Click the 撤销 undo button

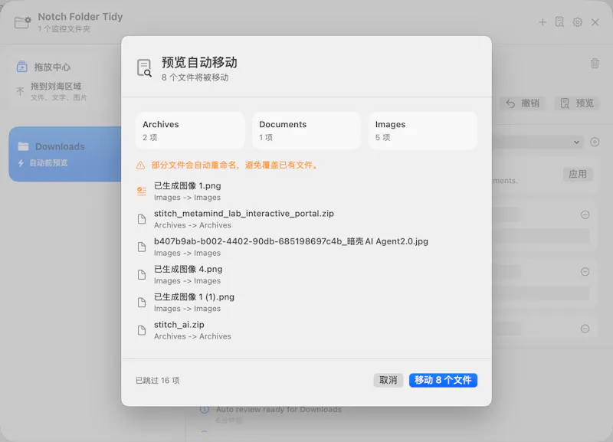point(523,103)
